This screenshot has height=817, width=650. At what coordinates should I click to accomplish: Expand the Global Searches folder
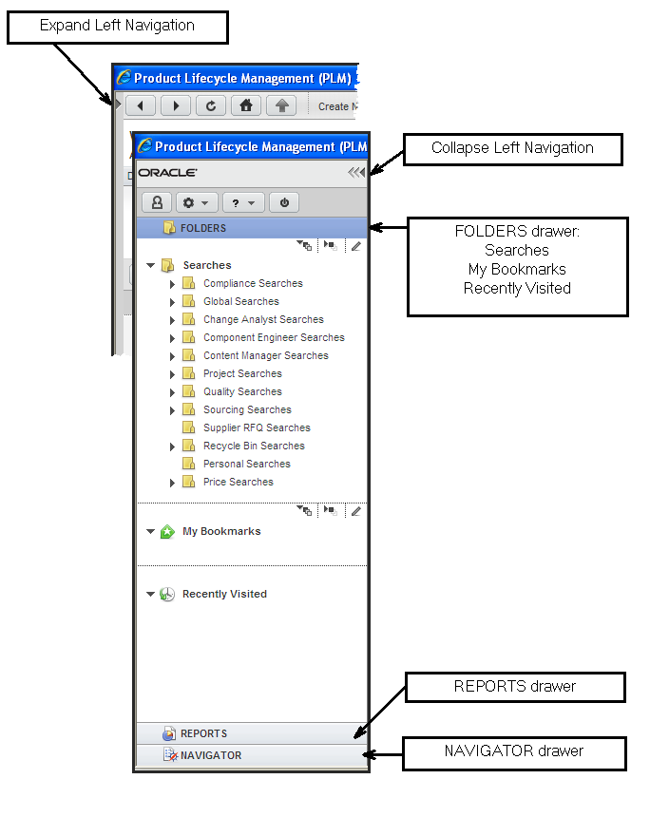(173, 303)
